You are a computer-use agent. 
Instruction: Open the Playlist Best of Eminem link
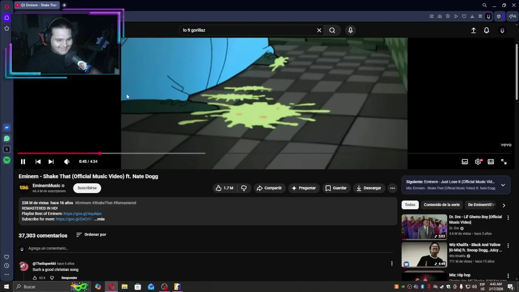click(82, 214)
